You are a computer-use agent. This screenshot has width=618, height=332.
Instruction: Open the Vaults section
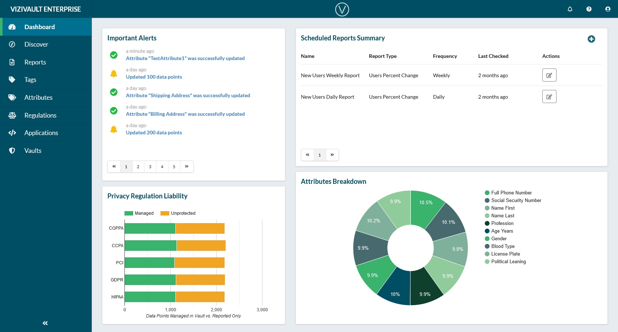(46, 151)
